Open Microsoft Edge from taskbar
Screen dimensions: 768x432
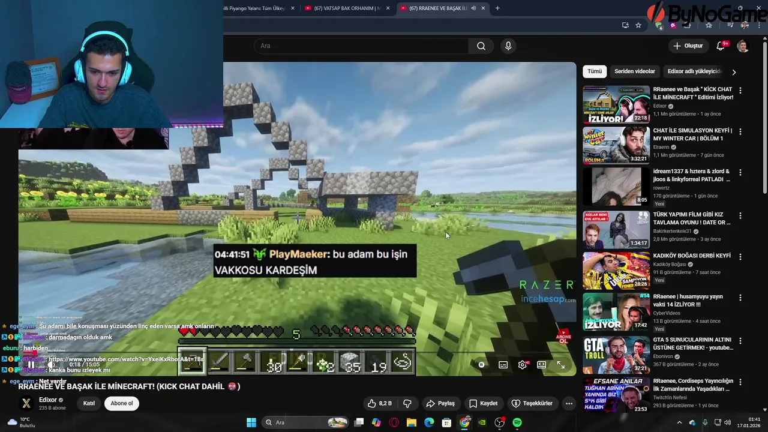pyautogui.click(x=429, y=422)
